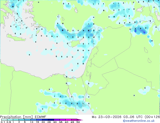The height and width of the screenshot is (123, 160).
Task: Pick the 35 to 40 mm legend swatch
Action: pyautogui.click(x=62, y=120)
